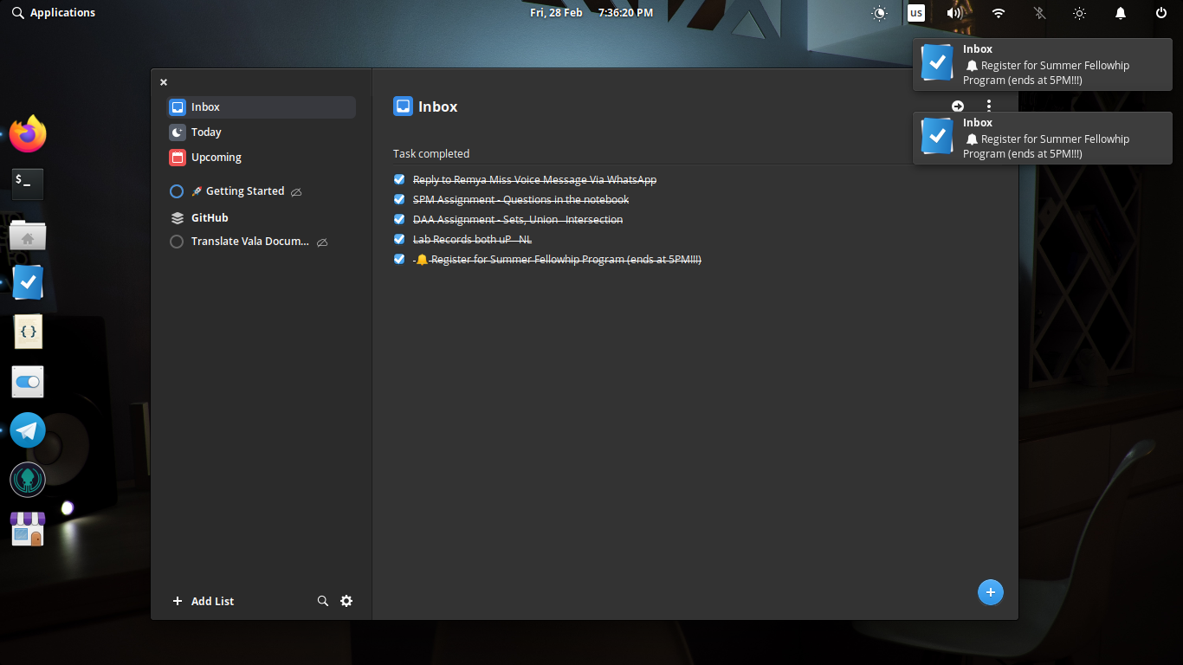This screenshot has height=665, width=1183.
Task: Click the Task completed heading
Action: tap(431, 153)
